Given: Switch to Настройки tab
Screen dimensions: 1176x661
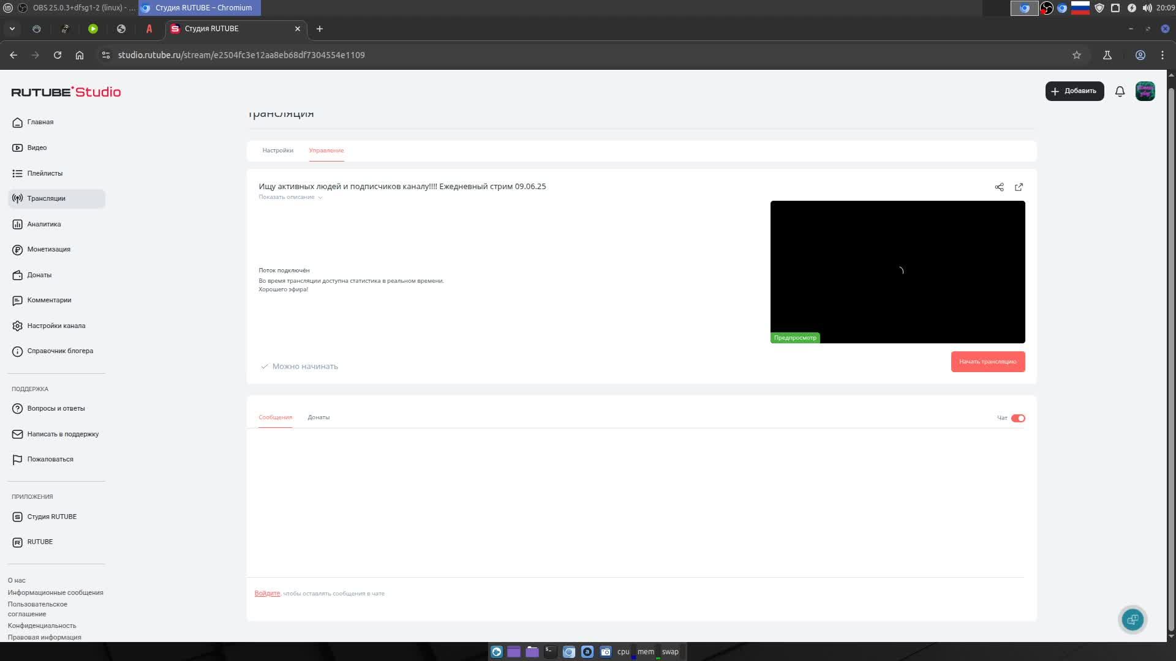Looking at the screenshot, I should pyautogui.click(x=277, y=151).
